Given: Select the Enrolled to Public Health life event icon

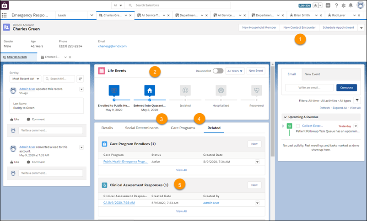Looking at the screenshot, I should pyautogui.click(x=114, y=90).
